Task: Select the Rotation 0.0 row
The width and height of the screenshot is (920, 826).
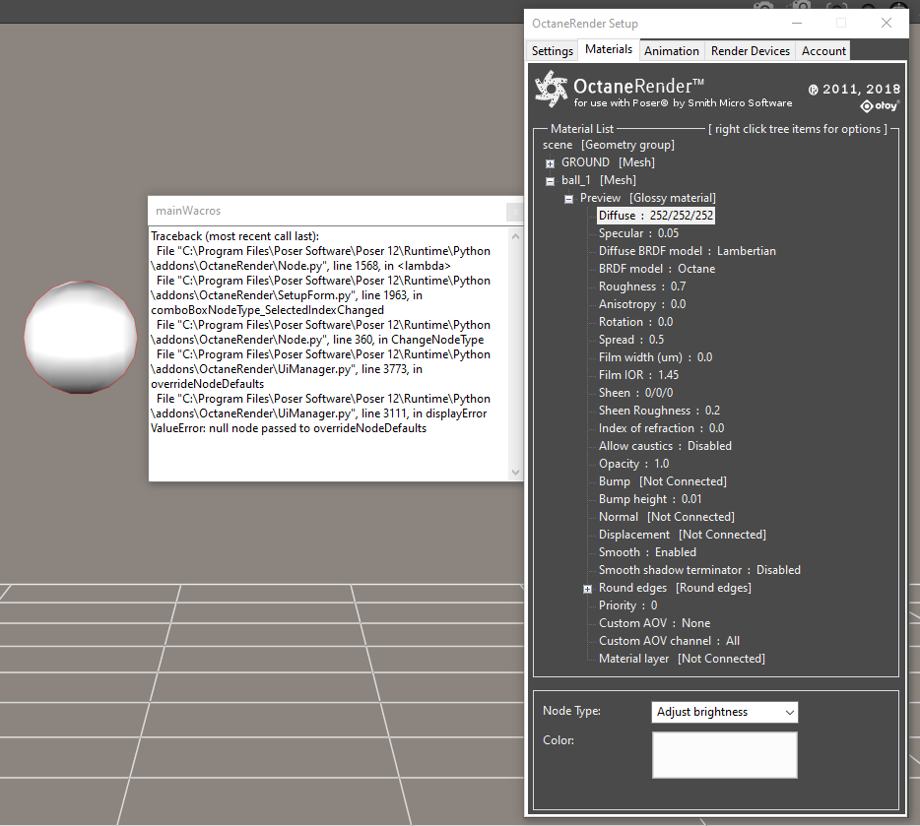Action: coord(635,322)
